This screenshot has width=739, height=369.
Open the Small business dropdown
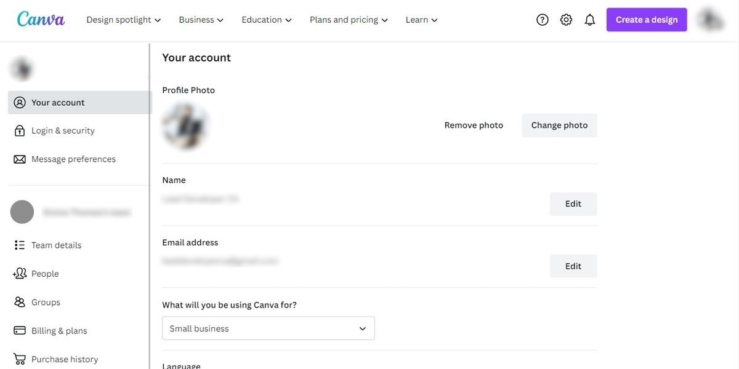[x=269, y=328]
